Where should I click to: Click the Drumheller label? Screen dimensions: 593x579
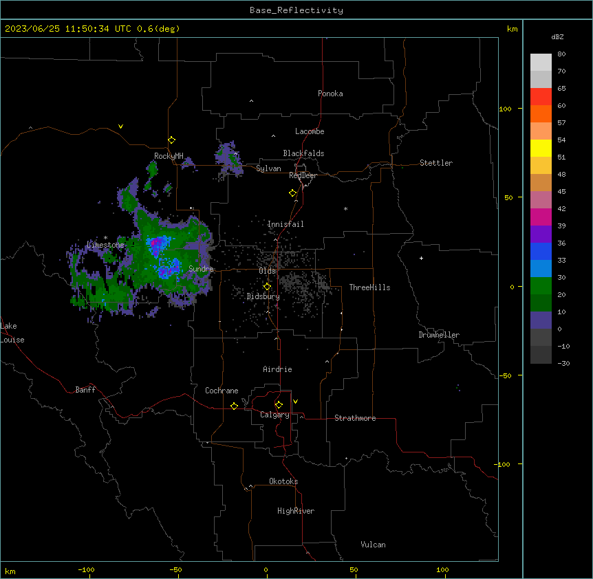pyautogui.click(x=439, y=335)
